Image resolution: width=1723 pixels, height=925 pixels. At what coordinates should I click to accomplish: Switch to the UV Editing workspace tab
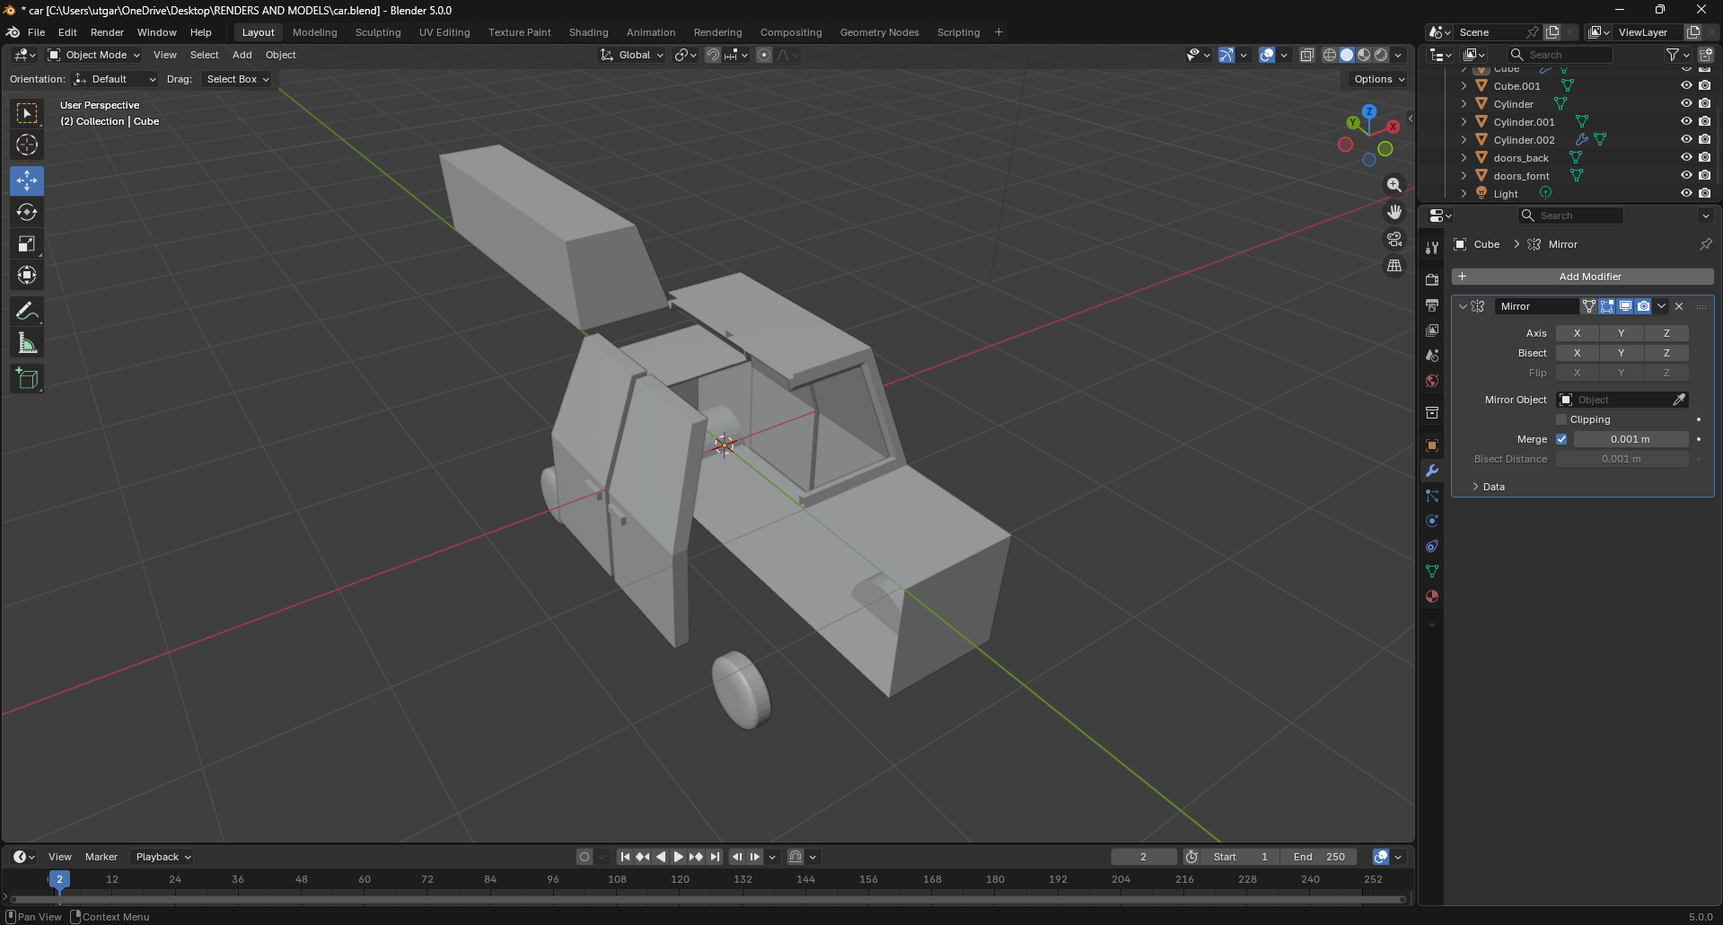click(444, 32)
